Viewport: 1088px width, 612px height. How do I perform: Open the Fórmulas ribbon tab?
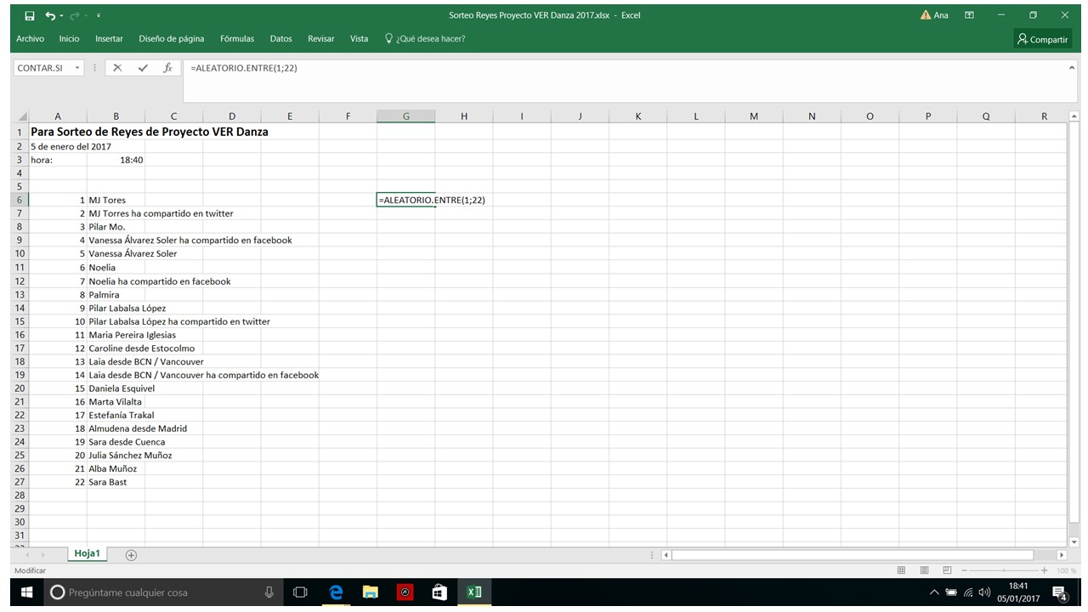pos(236,39)
